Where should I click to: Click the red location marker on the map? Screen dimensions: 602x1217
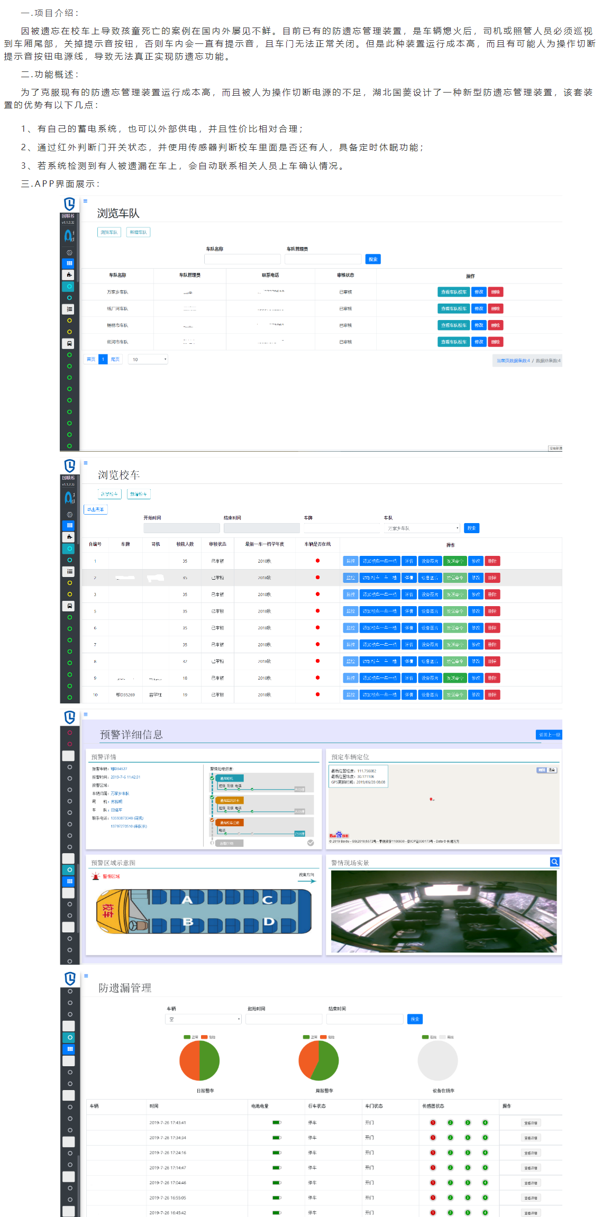click(431, 799)
